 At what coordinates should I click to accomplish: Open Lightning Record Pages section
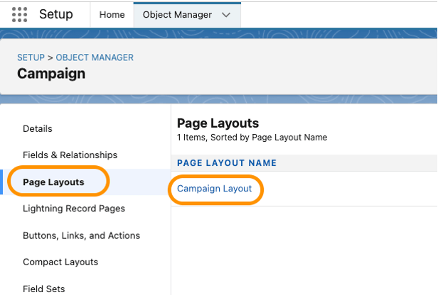pos(74,208)
